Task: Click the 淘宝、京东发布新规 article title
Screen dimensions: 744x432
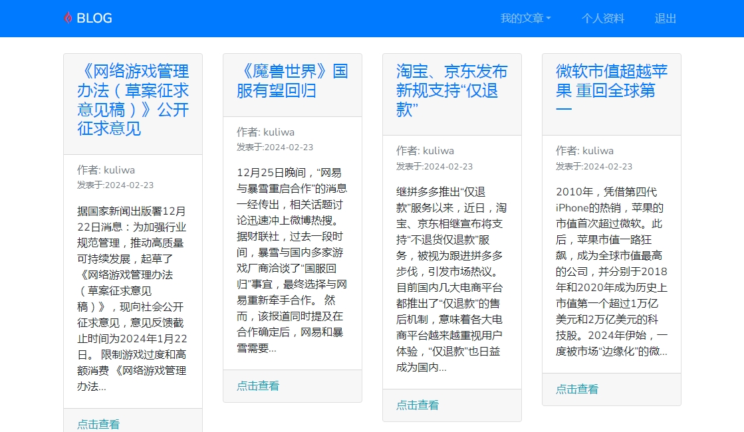Action: pos(451,90)
